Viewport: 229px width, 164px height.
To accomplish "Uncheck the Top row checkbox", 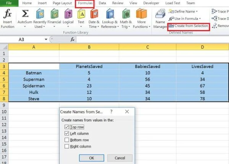I will [66, 127].
